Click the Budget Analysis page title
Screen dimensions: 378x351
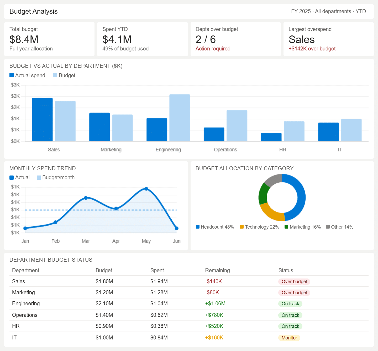point(33,11)
